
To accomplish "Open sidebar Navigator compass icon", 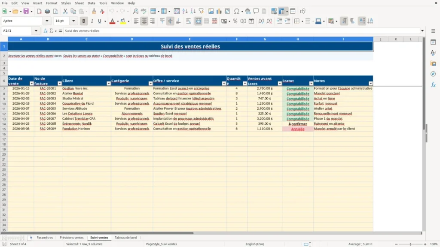I will [x=433, y=74].
